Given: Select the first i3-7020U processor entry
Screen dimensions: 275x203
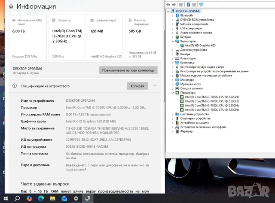Looking at the screenshot, I should pyautogui.click(x=212, y=97).
